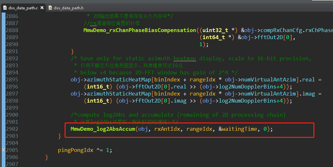Click line number 2905 in the gutter
The width and height of the screenshot is (333, 167).
pyautogui.click(x=12, y=150)
